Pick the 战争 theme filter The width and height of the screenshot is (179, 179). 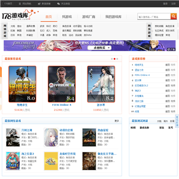49,35
